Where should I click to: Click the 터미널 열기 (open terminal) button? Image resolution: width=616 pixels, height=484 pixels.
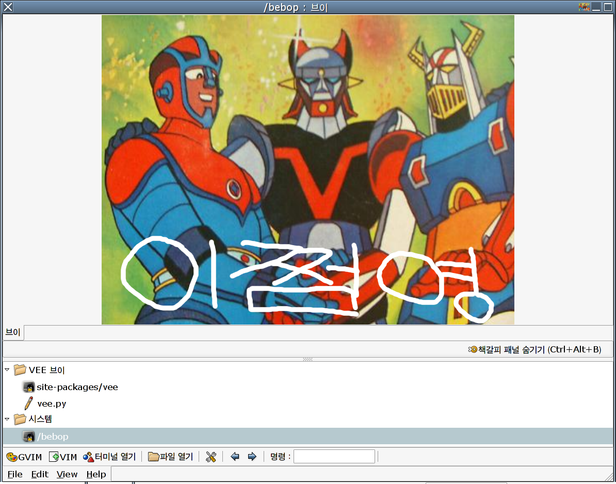click(109, 457)
